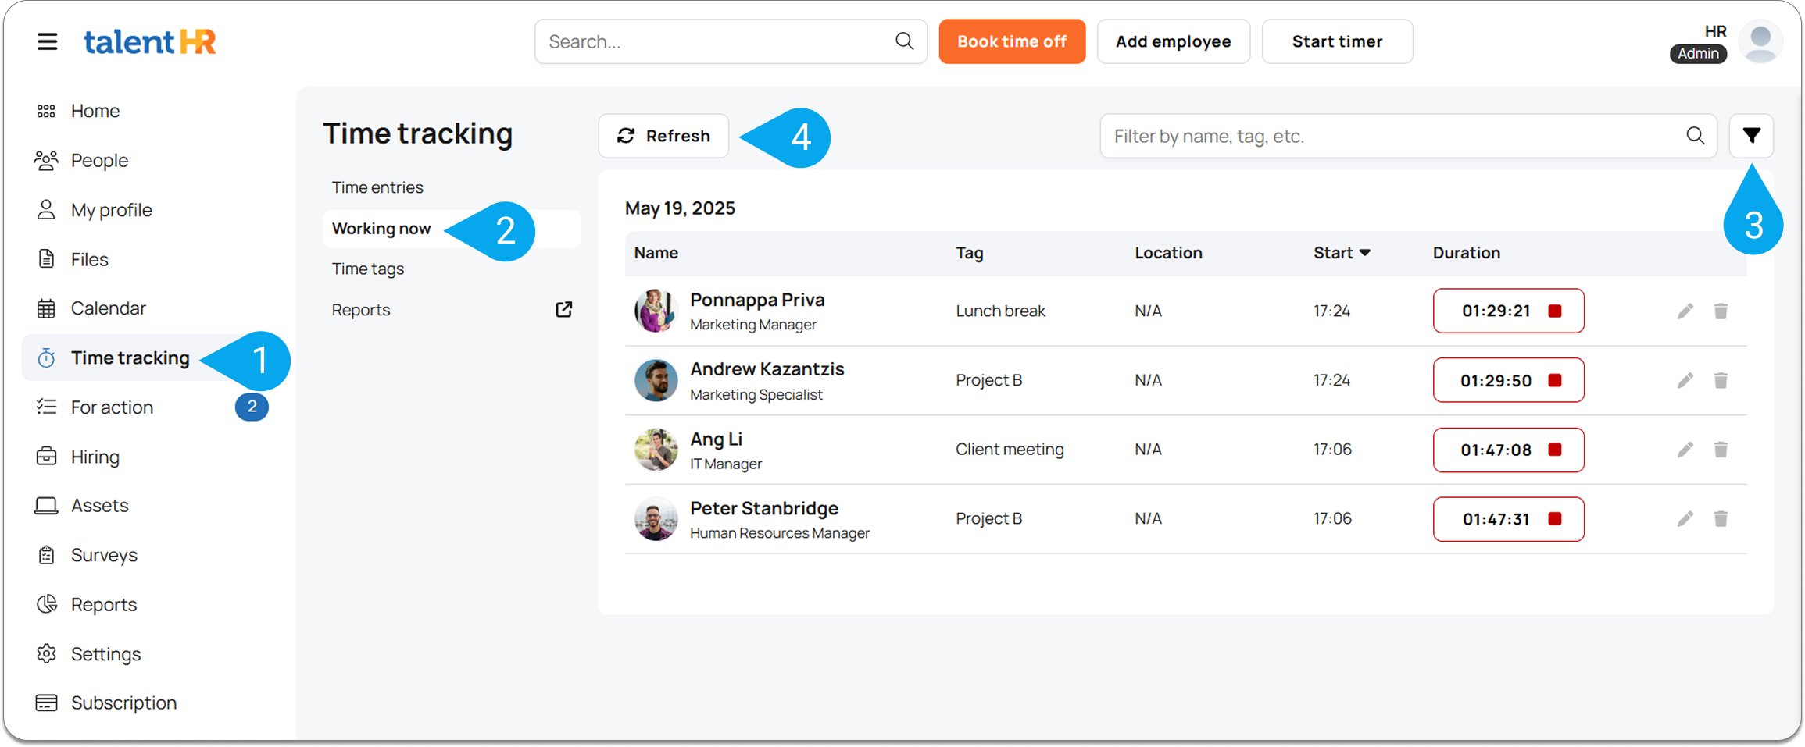
Task: Stop timer for Andrew Kazantzis
Action: (1554, 380)
